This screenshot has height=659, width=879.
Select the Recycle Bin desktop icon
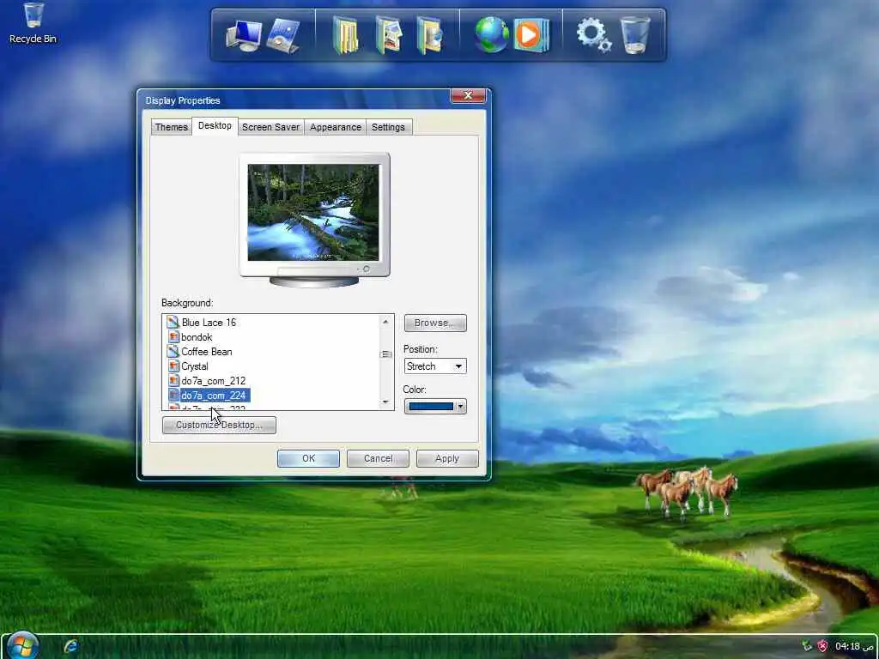(33, 23)
